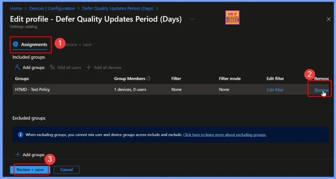
Task: Click the info icon in exclusion banner
Action: tap(20, 134)
